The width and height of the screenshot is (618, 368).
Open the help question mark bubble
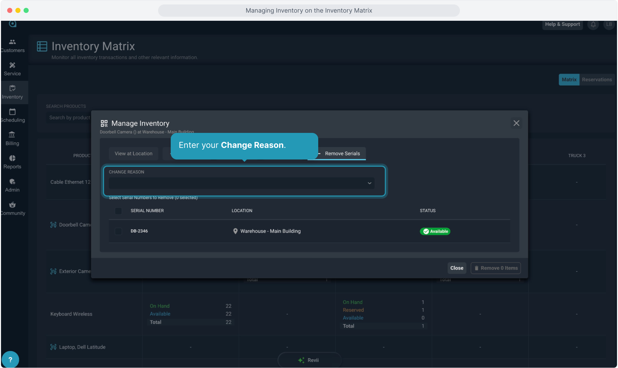click(x=10, y=359)
